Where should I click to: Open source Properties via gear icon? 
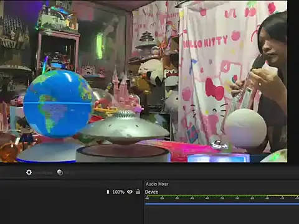point(29,172)
